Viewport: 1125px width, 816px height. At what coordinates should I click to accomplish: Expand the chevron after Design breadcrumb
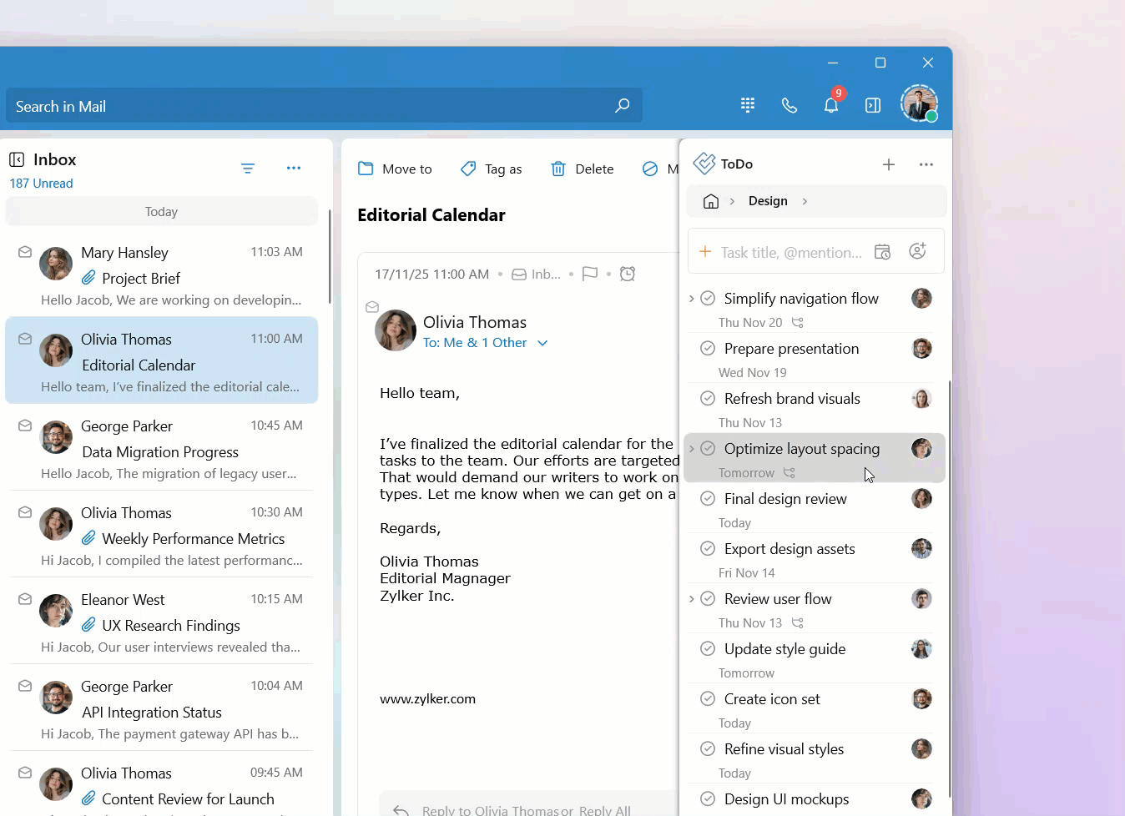point(805,201)
